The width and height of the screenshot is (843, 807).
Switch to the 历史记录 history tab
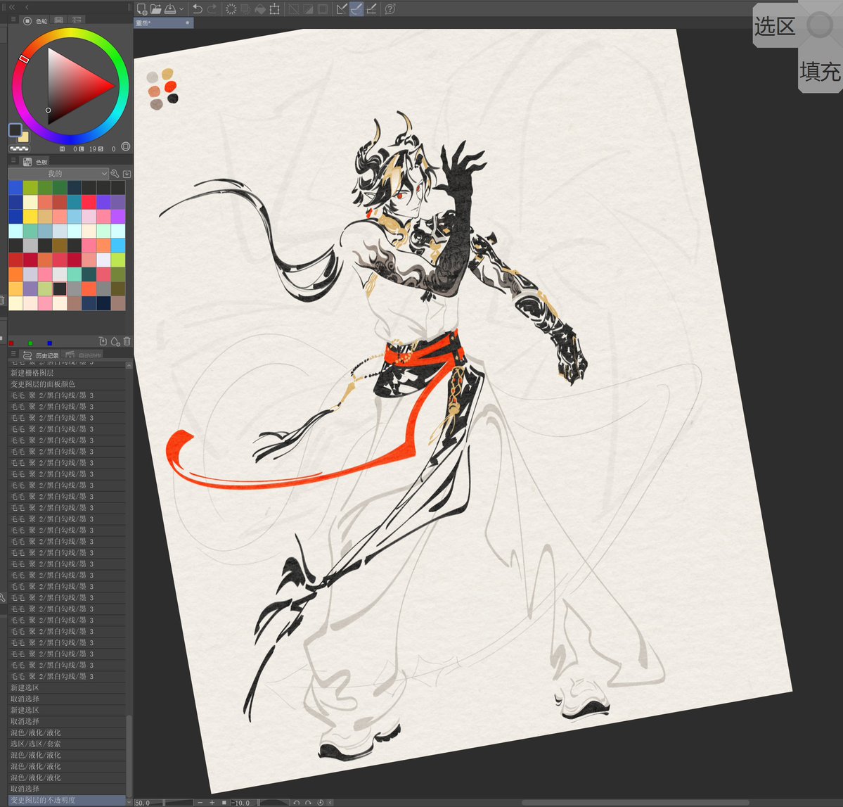(41, 355)
